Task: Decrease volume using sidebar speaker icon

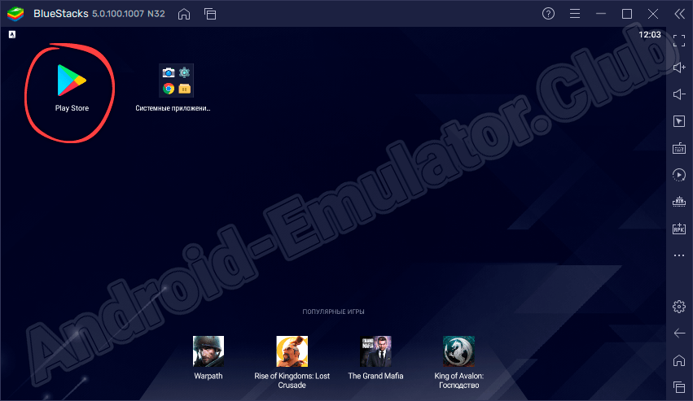Action: pos(678,94)
